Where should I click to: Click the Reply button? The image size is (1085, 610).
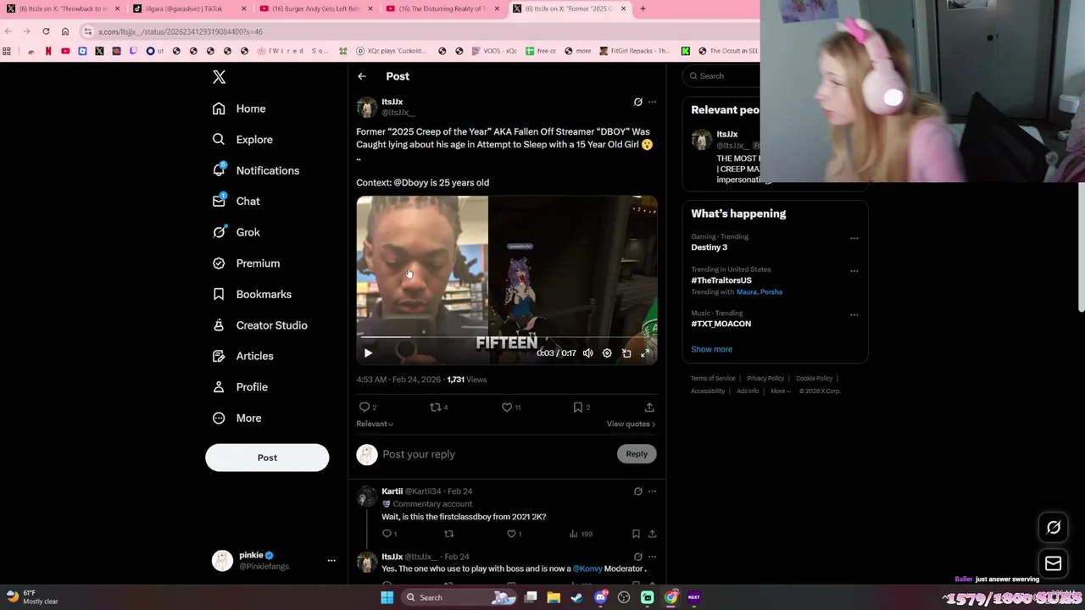click(x=637, y=454)
